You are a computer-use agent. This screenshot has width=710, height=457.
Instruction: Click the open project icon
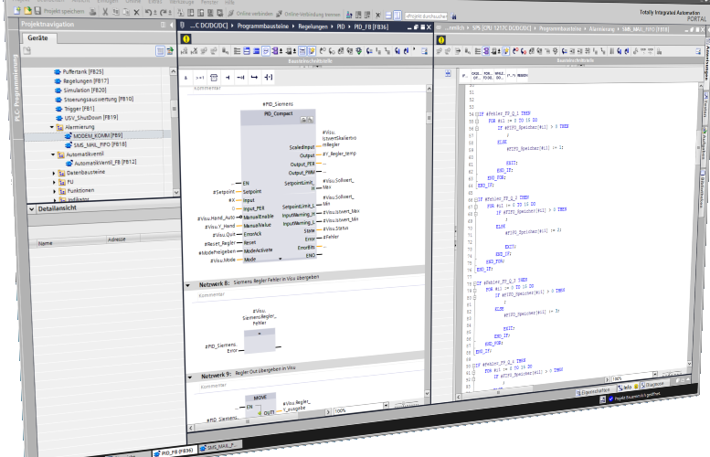click(27, 10)
